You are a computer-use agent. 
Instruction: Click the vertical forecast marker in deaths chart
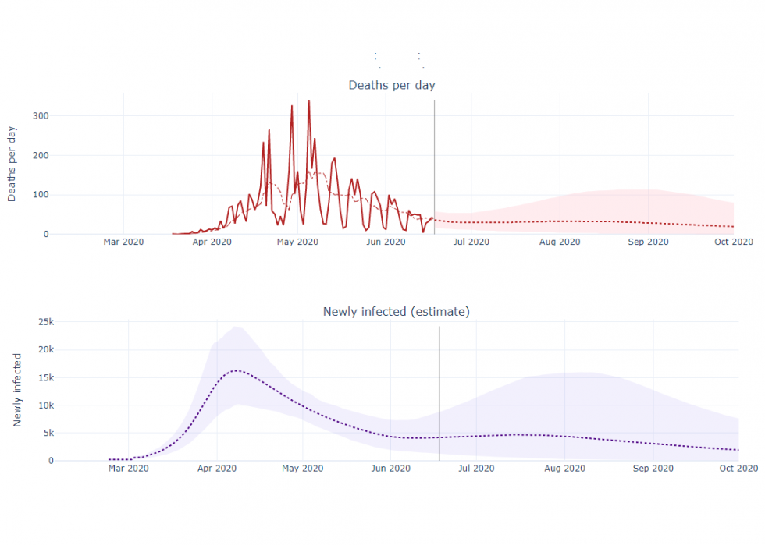(x=434, y=156)
